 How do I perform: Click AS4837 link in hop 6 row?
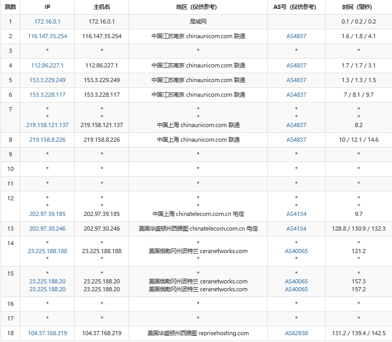[296, 95]
